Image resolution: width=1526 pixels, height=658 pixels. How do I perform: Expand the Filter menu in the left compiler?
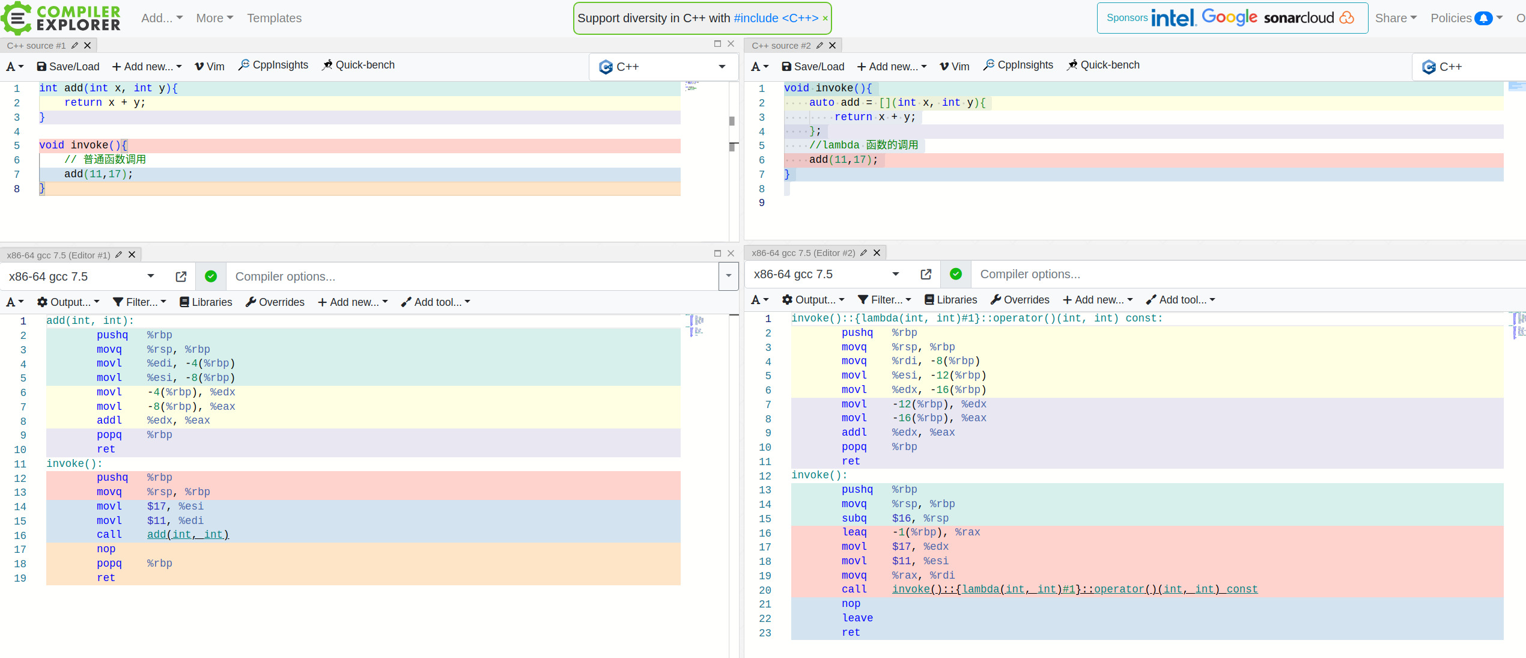139,302
